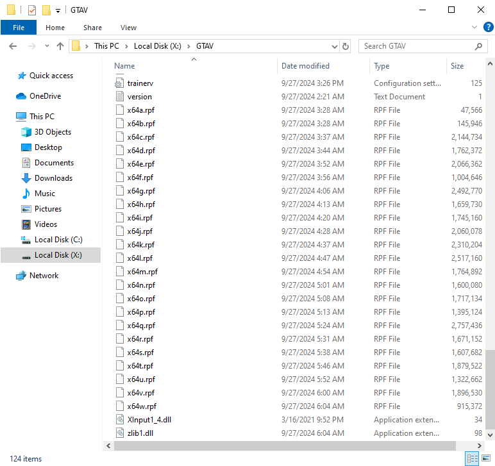Open Documents in the sidebar
Viewport: 495px width, 466px height.
tap(54, 163)
